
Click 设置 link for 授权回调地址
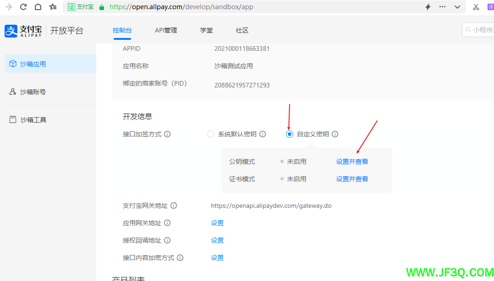(217, 241)
